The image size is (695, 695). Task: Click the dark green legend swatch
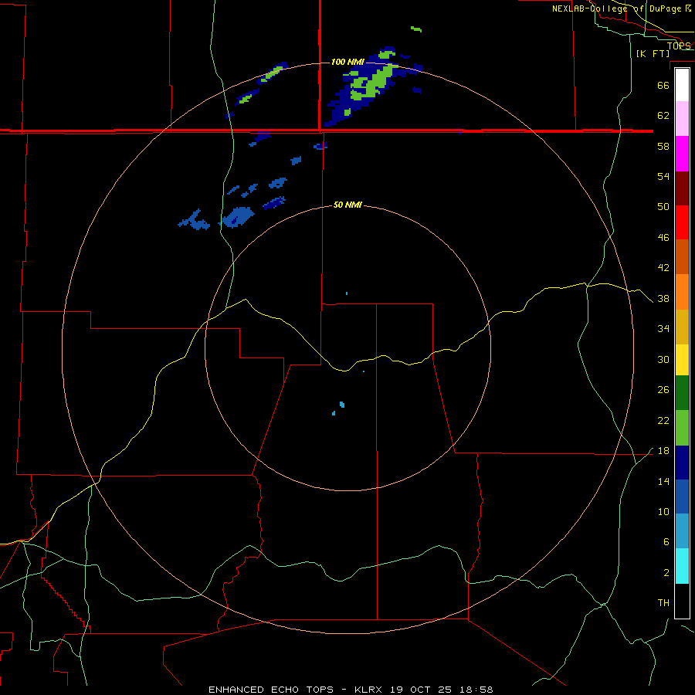(682, 393)
